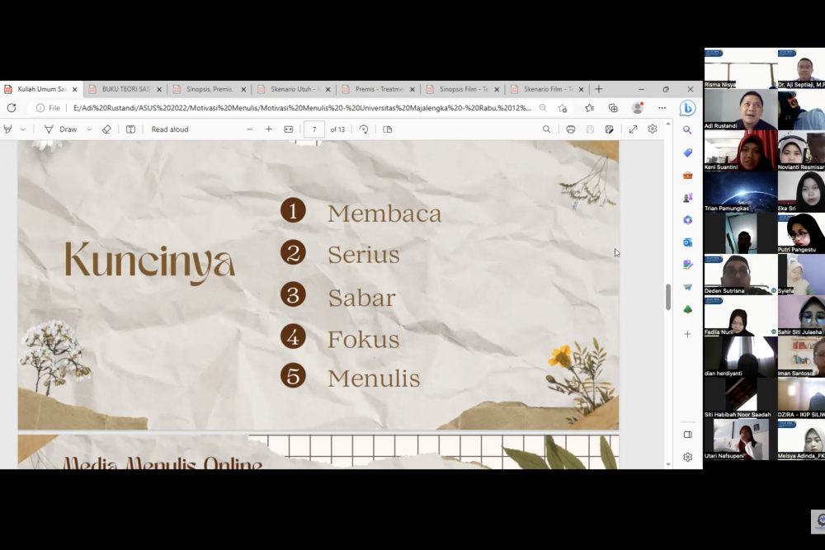Click the Bing chat sidebar icon
Screen dimensions: 825x550
tap(687, 108)
